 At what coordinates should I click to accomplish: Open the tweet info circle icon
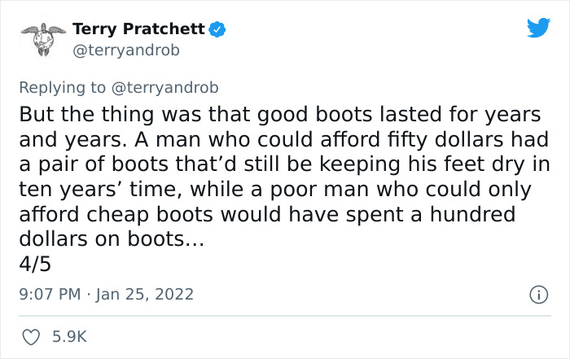point(537,294)
